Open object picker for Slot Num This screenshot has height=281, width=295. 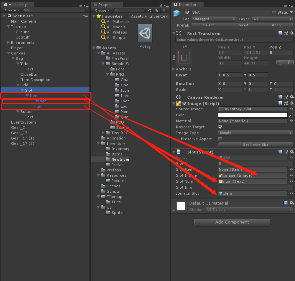[291, 181]
